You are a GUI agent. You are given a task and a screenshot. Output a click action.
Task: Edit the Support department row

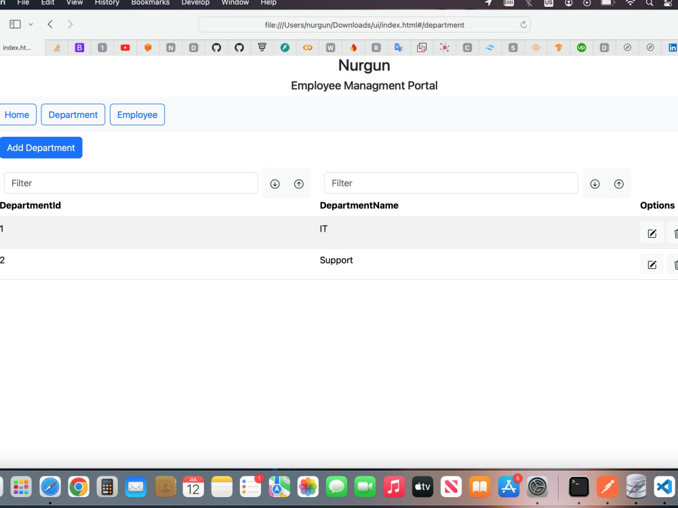pyautogui.click(x=652, y=264)
